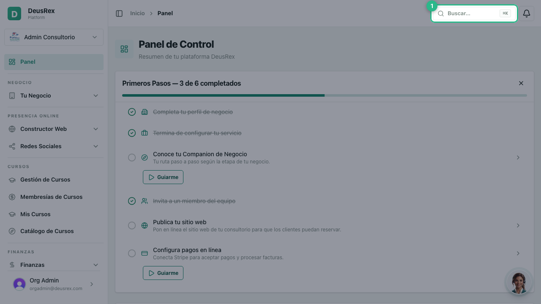Click the globe icon for Publica tu sitio web

tap(145, 225)
